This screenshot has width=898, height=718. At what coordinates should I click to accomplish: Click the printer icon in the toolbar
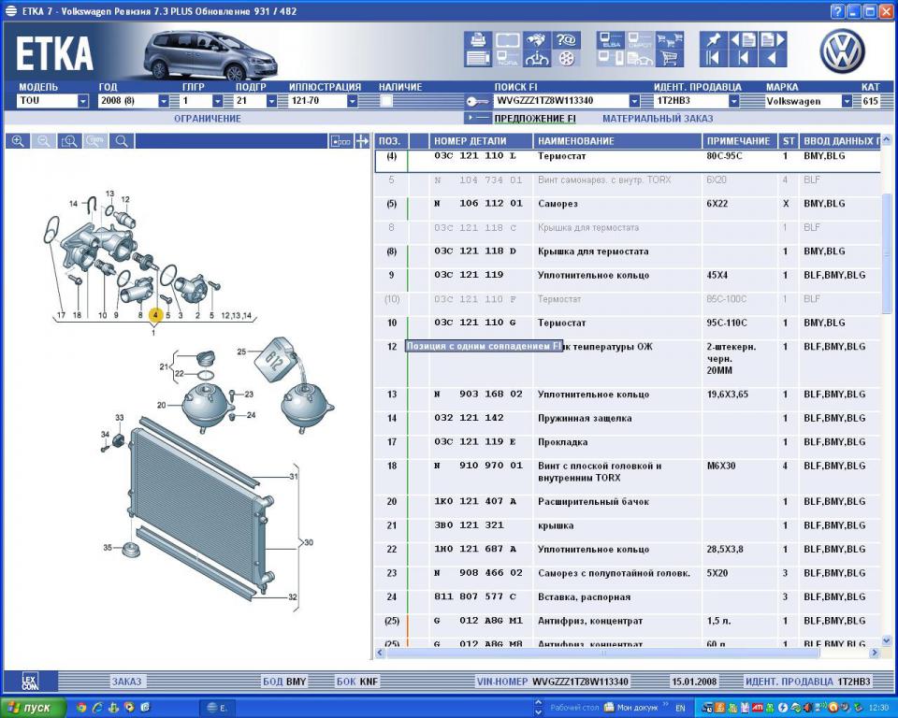pyautogui.click(x=478, y=40)
